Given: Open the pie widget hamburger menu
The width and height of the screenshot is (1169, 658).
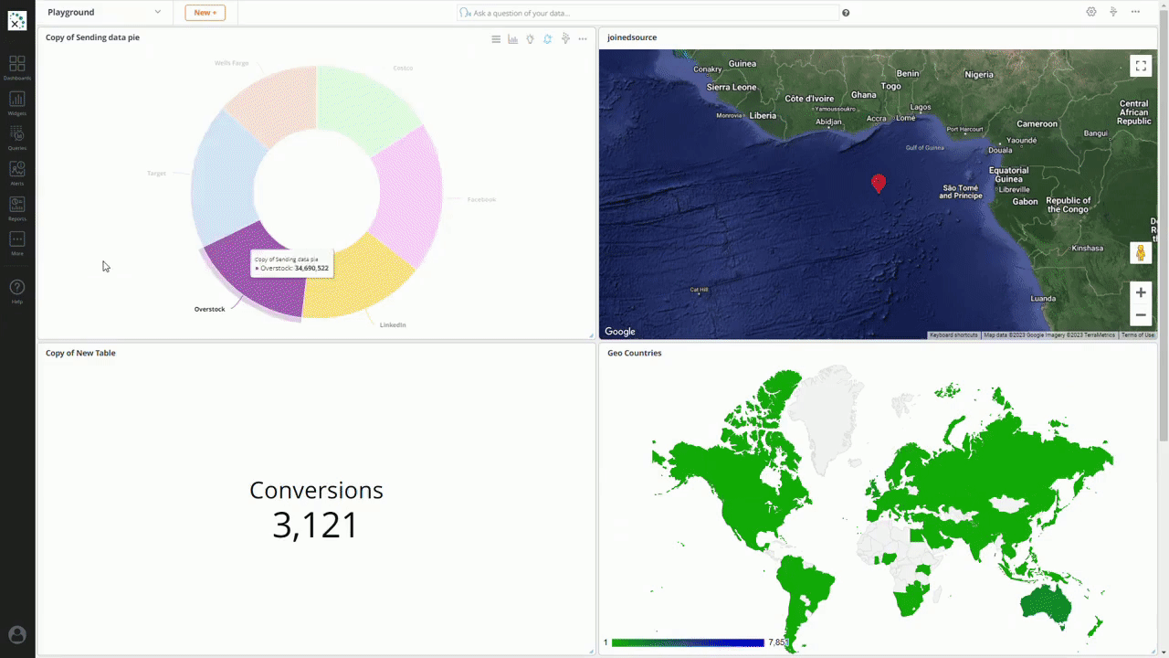Looking at the screenshot, I should point(496,39).
